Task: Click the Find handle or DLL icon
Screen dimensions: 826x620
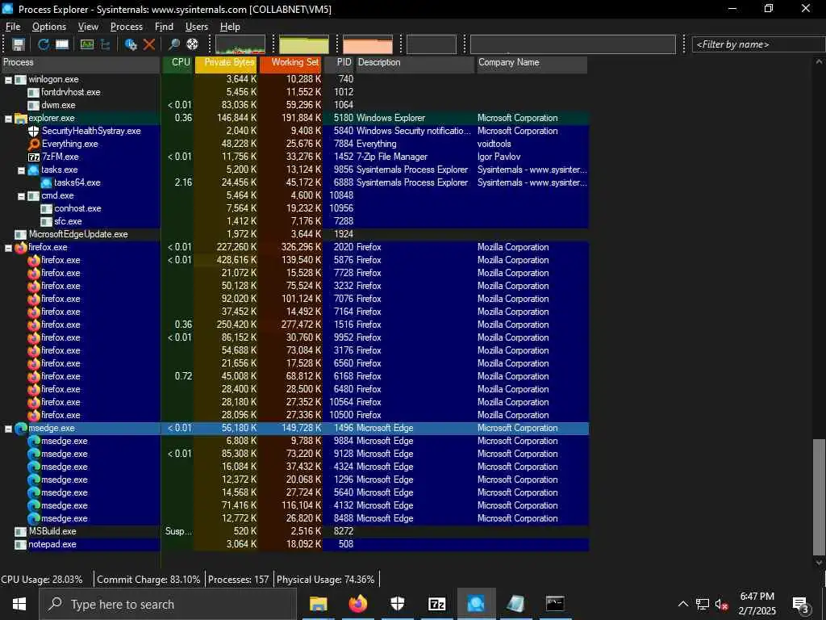Action: point(174,44)
